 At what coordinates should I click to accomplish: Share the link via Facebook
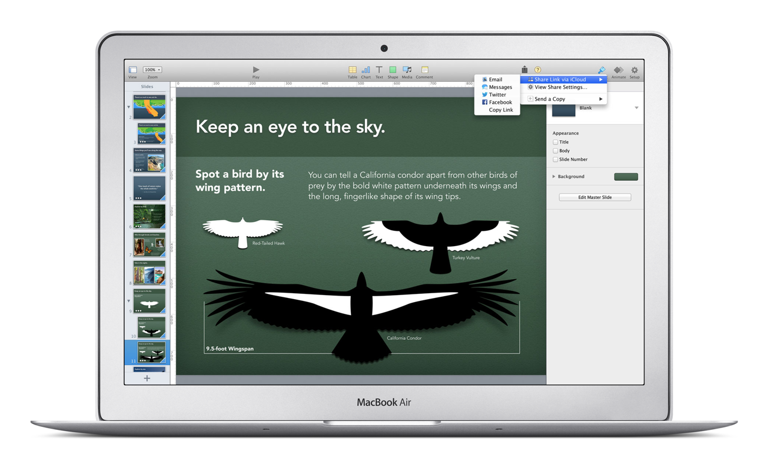click(x=497, y=102)
